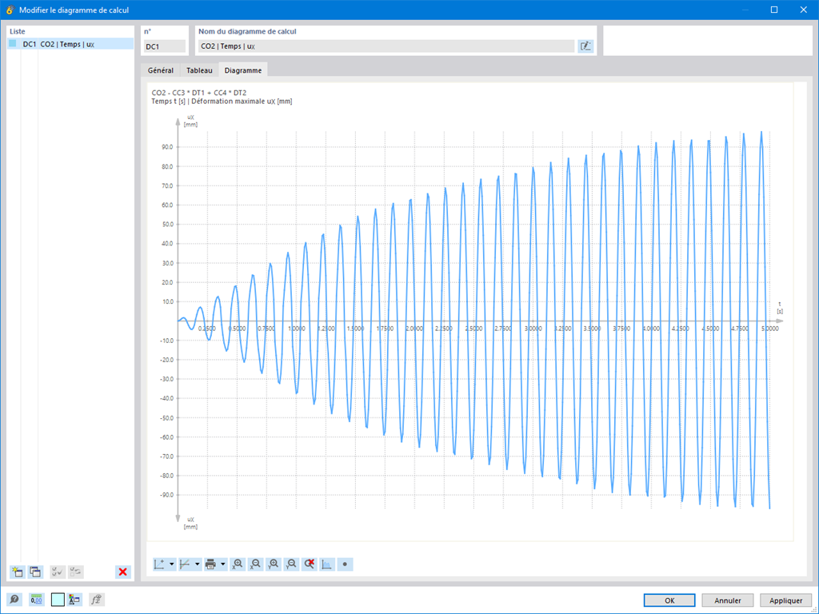Click the -90.0 Y-axis label

[166, 495]
